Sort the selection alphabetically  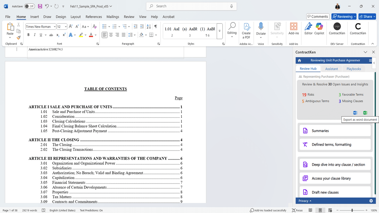(x=149, y=27)
